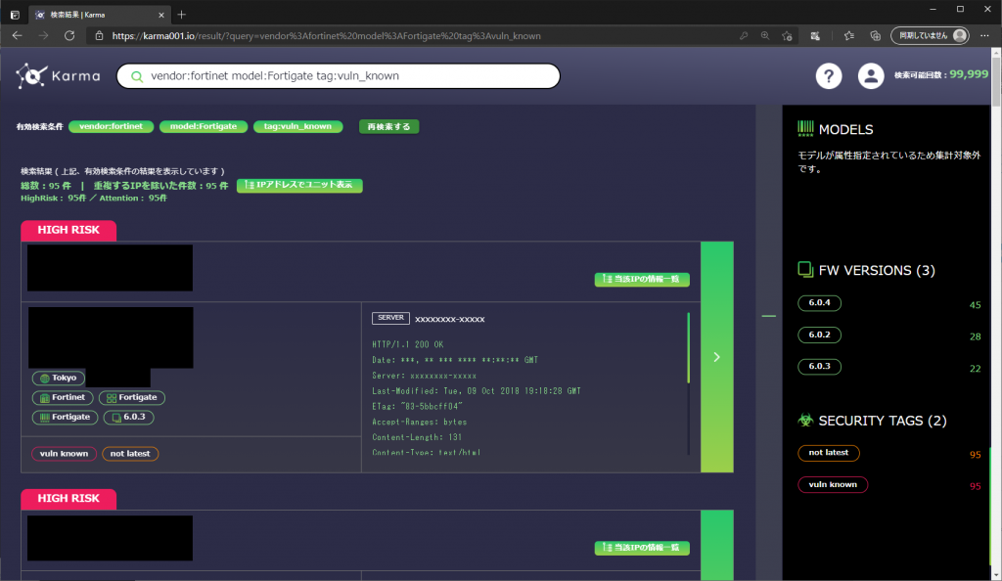Click the vuln known tag in result card
Viewport: 1002px width, 581px height.
coord(64,453)
